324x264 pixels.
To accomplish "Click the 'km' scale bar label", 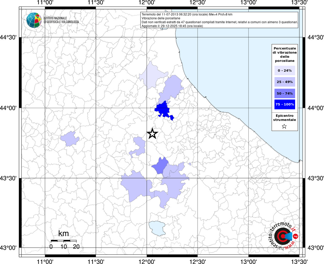I will pos(63,234).
